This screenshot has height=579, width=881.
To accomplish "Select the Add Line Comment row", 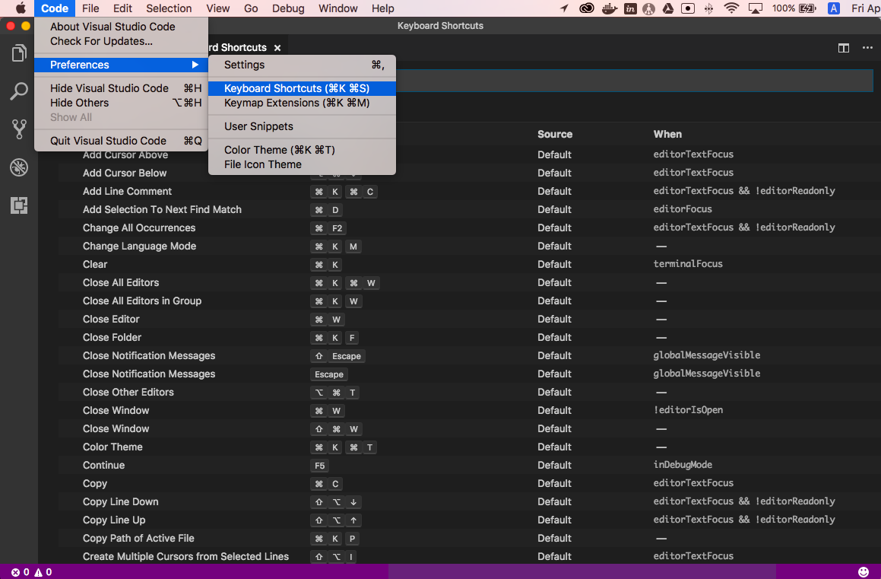I will point(469,192).
